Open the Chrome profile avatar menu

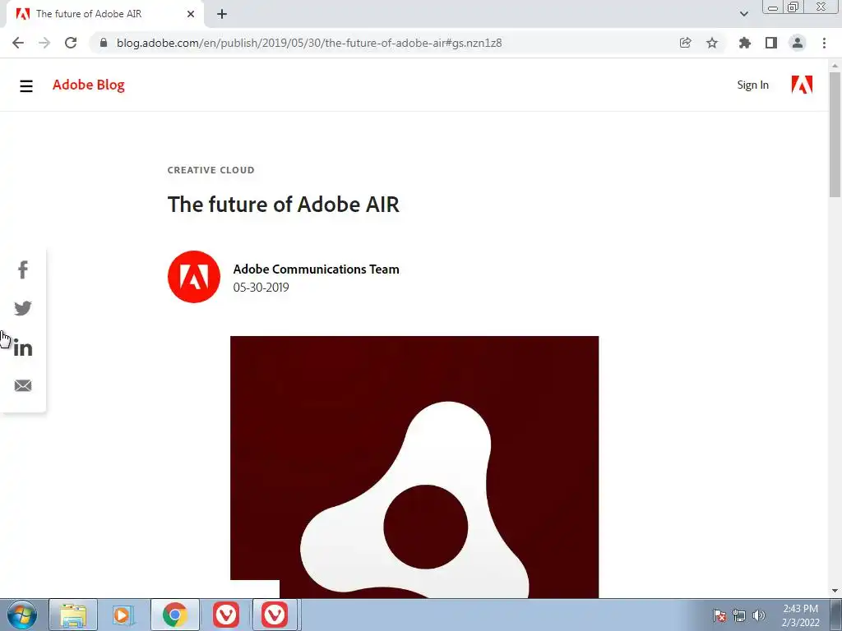click(798, 43)
